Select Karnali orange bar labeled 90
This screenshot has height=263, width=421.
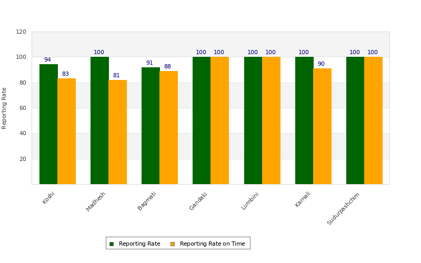click(x=323, y=126)
